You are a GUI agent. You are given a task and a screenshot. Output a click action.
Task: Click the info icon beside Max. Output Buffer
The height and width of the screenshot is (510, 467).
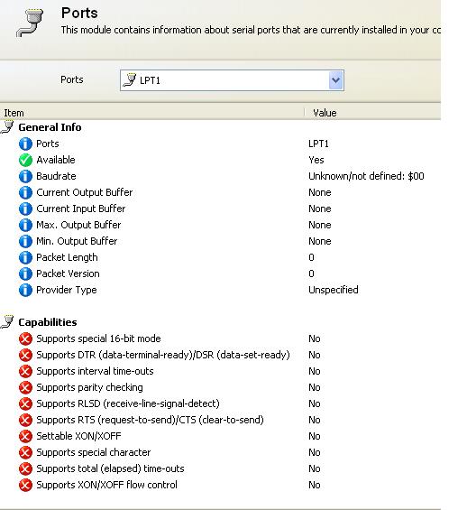pos(25,225)
